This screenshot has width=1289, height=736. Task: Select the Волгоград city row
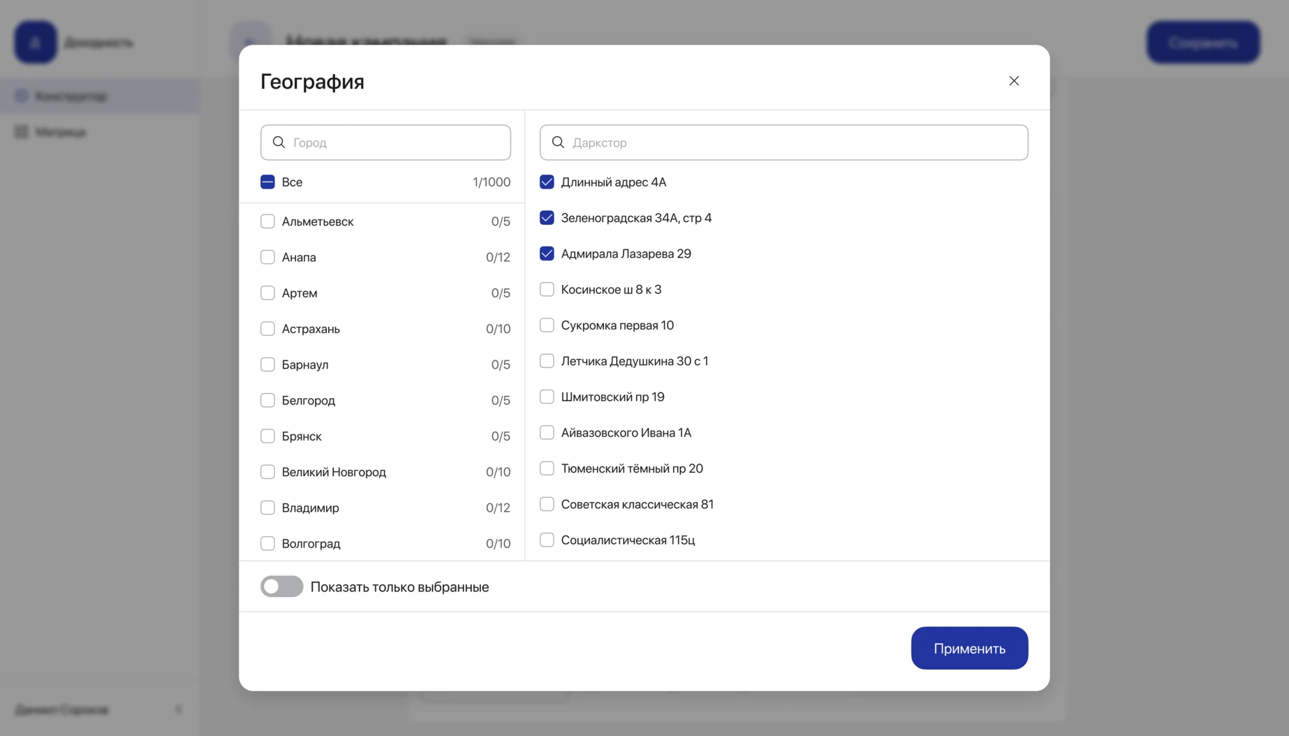coord(385,543)
